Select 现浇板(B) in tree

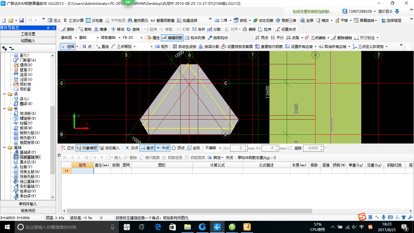(28, 113)
